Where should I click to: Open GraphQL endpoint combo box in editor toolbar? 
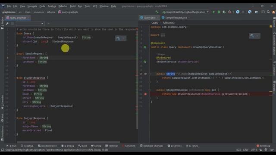pyautogui.click(x=30, y=24)
